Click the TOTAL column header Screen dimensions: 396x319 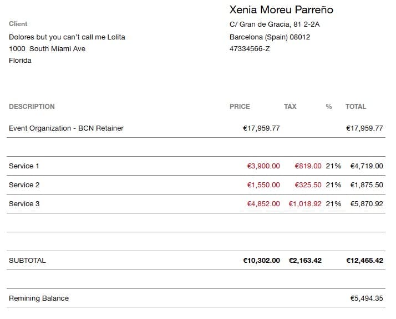click(356, 107)
